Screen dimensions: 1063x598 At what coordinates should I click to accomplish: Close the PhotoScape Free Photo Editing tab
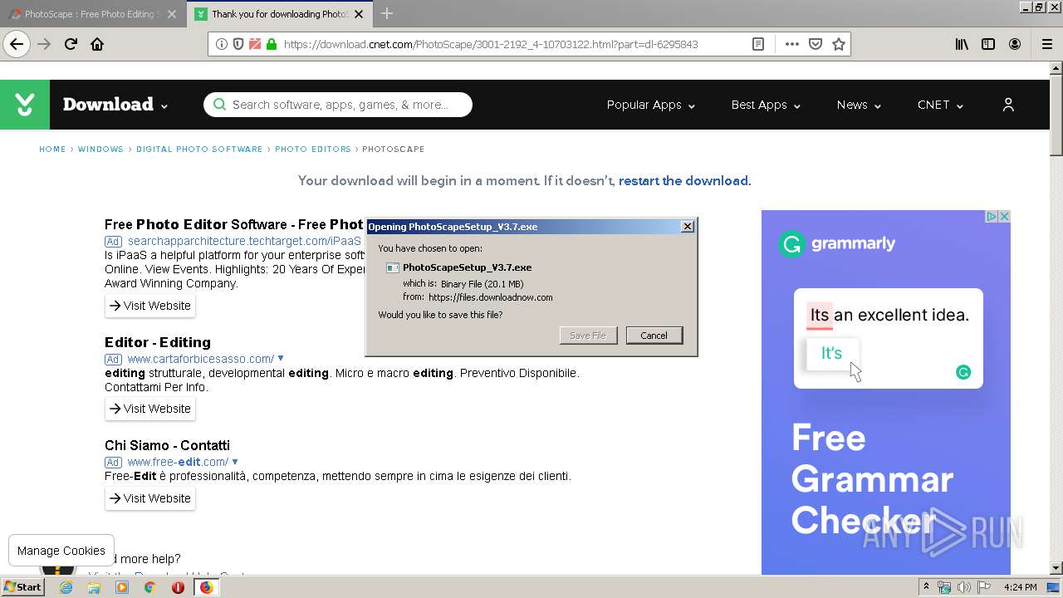pos(172,13)
